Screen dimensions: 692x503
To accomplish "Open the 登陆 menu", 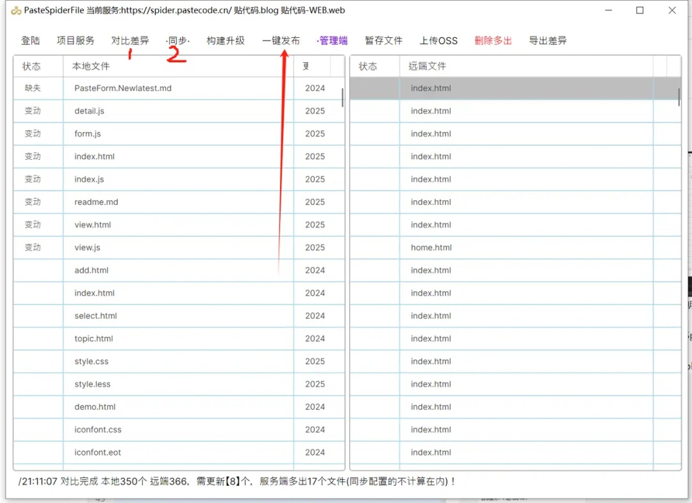I will tap(31, 40).
